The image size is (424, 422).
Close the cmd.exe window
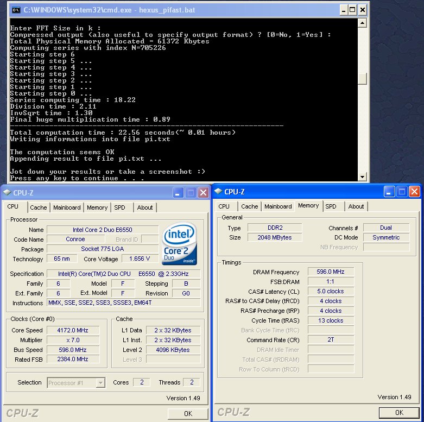[362, 10]
